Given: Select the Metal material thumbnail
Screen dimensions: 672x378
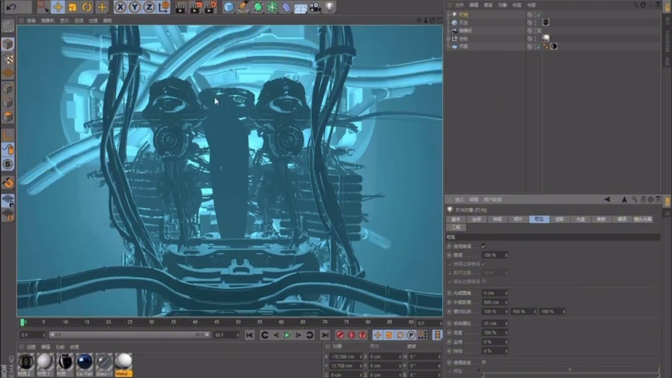Looking at the screenshot, I should pos(123,364).
